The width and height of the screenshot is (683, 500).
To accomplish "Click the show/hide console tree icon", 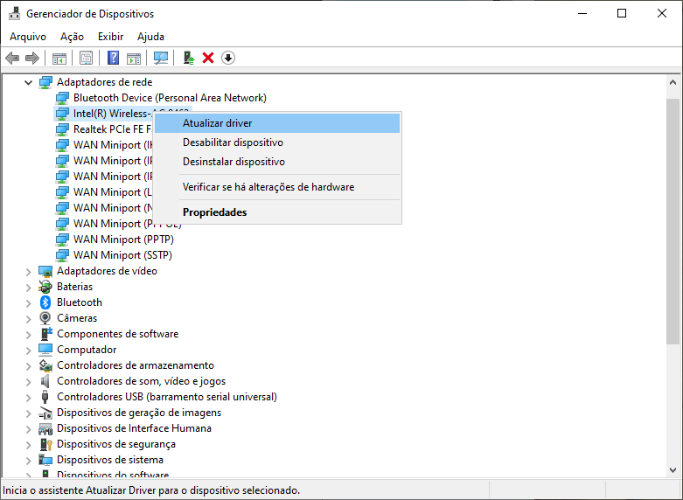I will click(x=59, y=58).
